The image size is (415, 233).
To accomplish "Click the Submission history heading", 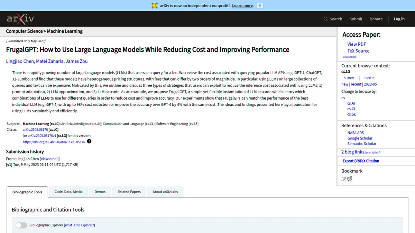I will [x=25, y=151].
